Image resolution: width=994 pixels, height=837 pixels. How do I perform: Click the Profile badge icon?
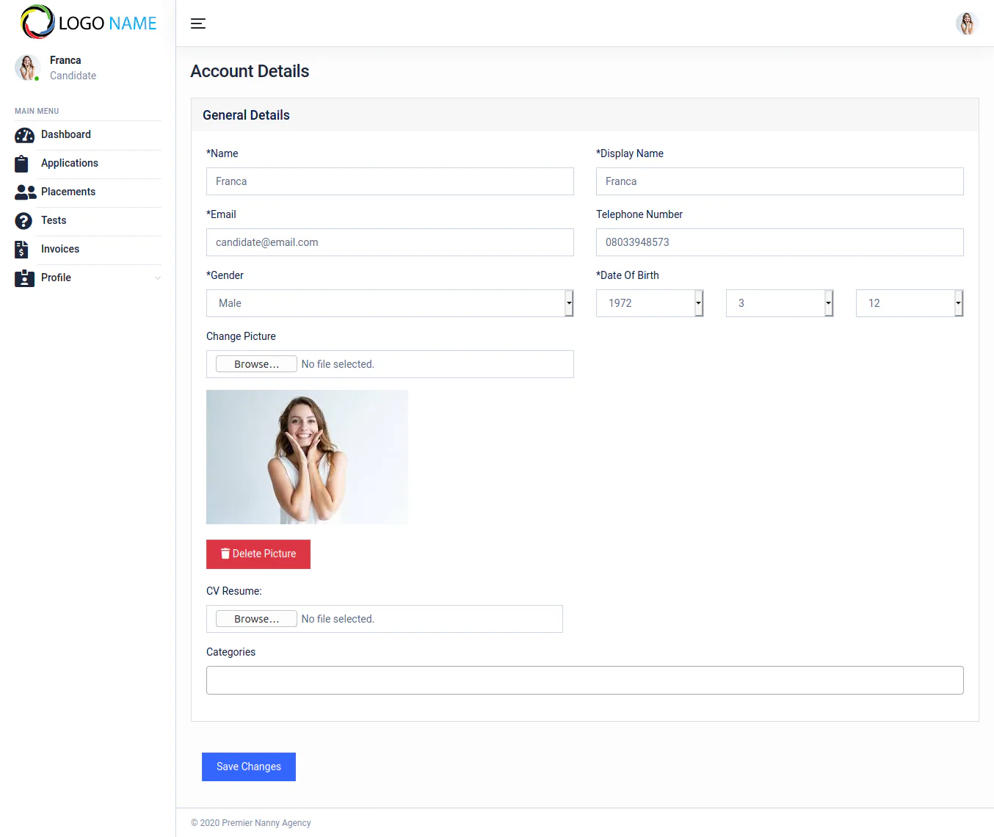[24, 278]
